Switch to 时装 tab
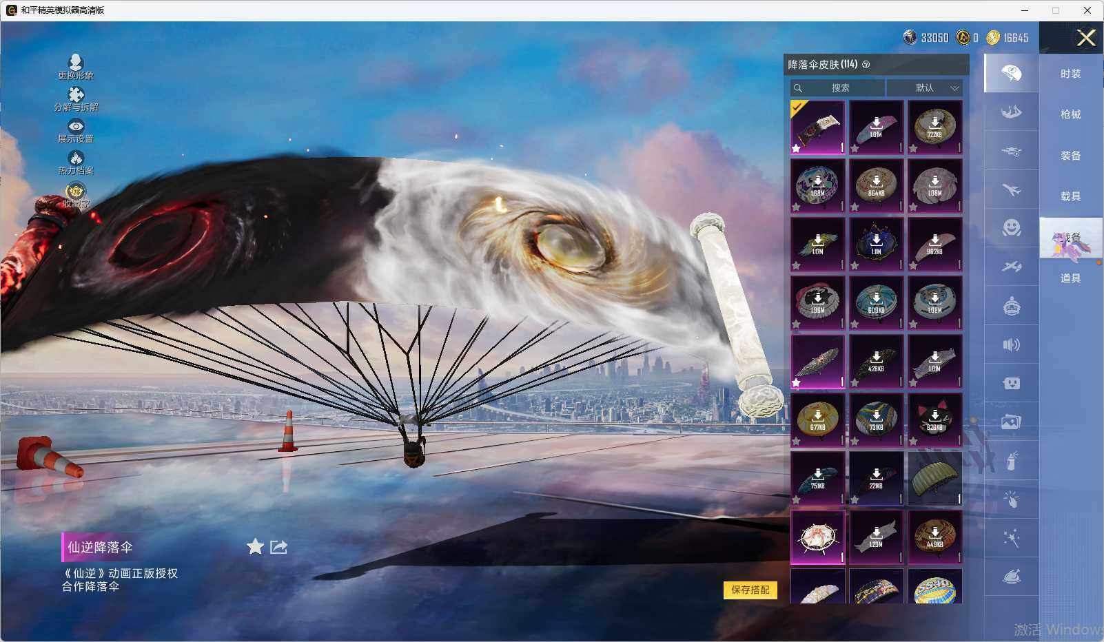 (x=1071, y=74)
